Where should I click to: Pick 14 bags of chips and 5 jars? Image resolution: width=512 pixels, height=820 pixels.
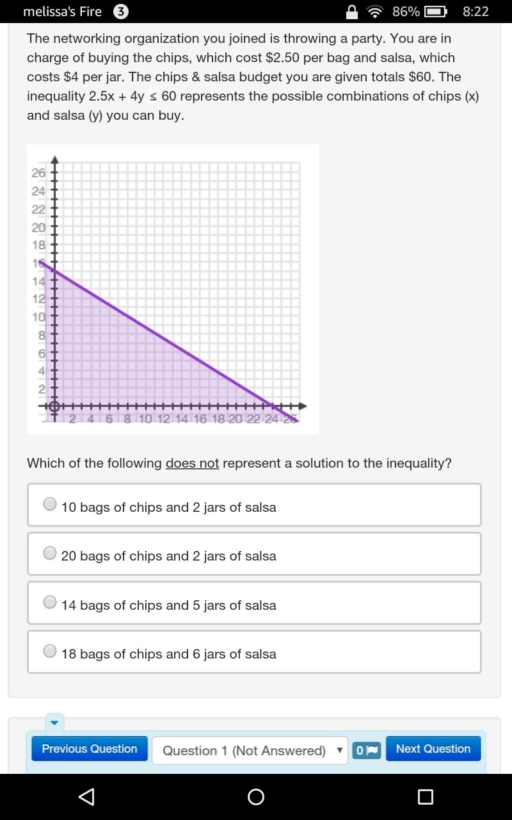coord(50,603)
